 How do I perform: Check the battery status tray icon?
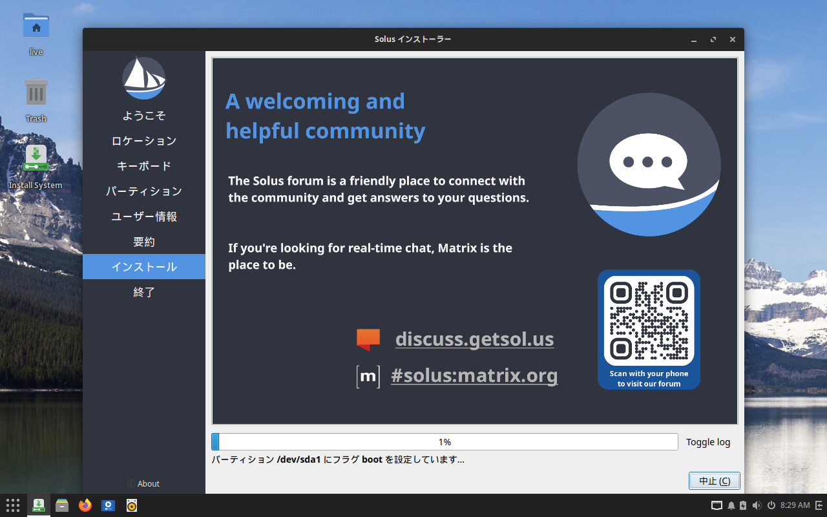tap(743, 505)
